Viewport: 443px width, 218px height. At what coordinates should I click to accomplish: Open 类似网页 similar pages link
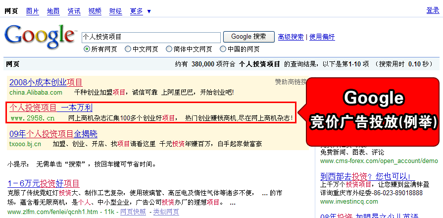(x=166, y=212)
